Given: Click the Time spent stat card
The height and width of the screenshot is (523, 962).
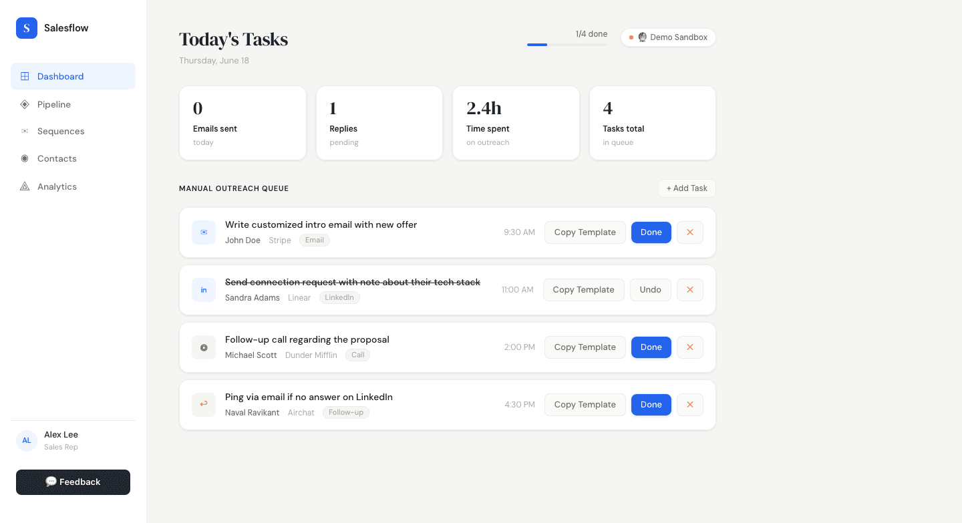Looking at the screenshot, I should pyautogui.click(x=516, y=123).
